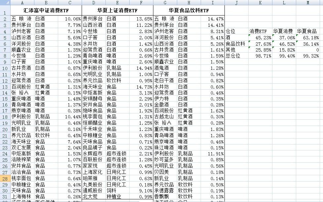Screen dimensions: 323x202
Task: Click the 总仓位 label cell
Action: [237, 56]
